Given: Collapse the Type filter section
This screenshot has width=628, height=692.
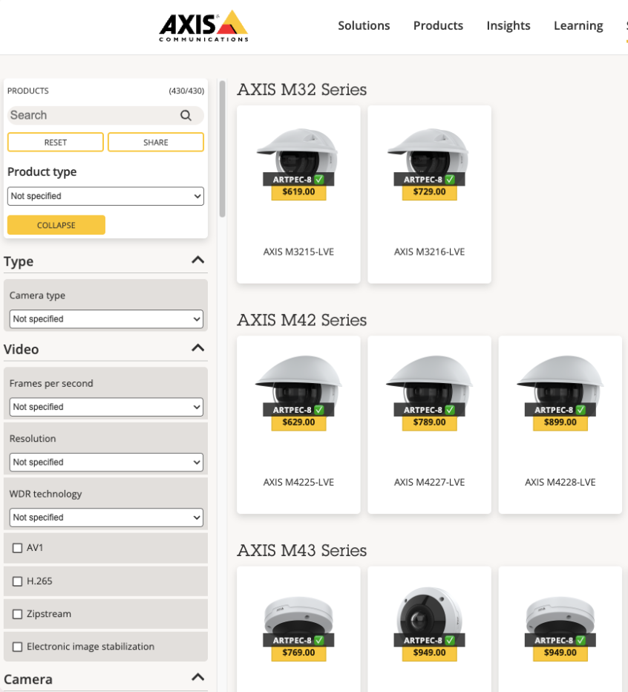Looking at the screenshot, I should point(197,260).
